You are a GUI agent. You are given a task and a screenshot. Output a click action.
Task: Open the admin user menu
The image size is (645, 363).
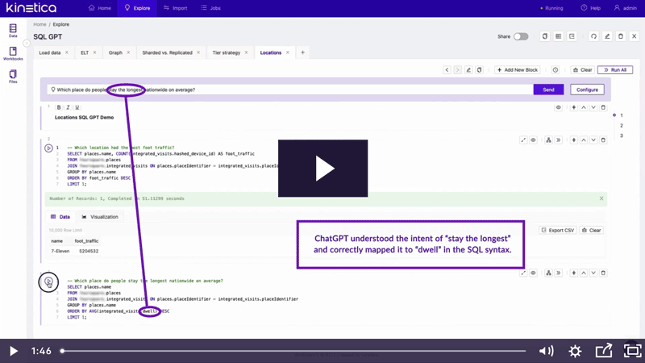tap(627, 8)
